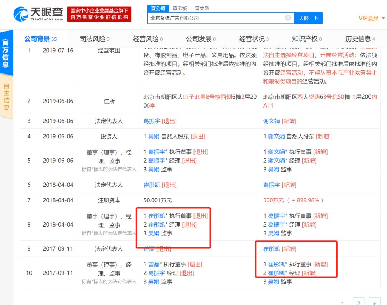Select the 查老板 search tab
The image size is (387, 305).
tap(180, 8)
